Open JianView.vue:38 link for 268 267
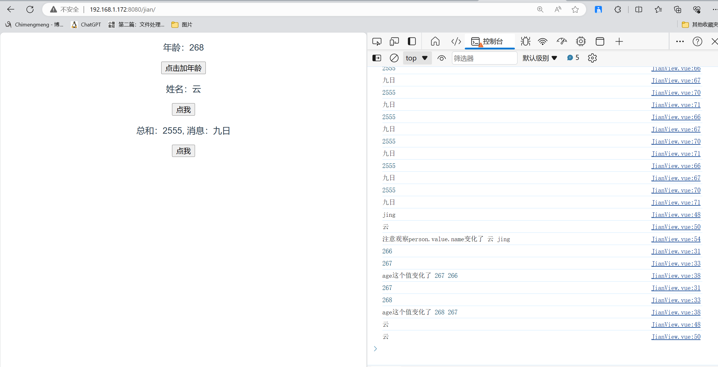Screen dimensions: 718x367 tap(676, 312)
